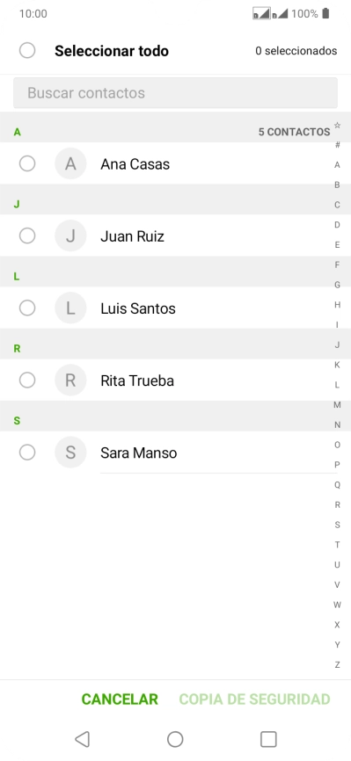Click the CANCELAR button
Screen dimensions: 351x761
click(120, 699)
